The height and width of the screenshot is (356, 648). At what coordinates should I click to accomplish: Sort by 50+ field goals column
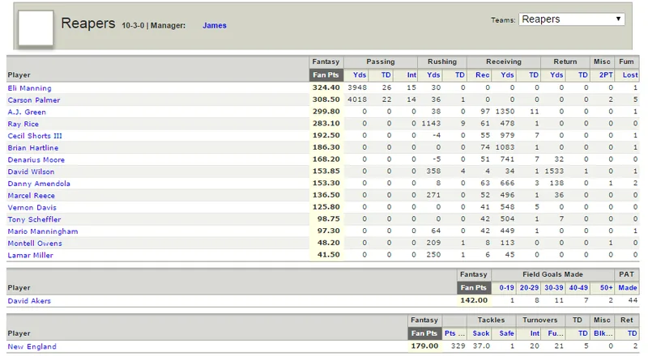pos(607,288)
